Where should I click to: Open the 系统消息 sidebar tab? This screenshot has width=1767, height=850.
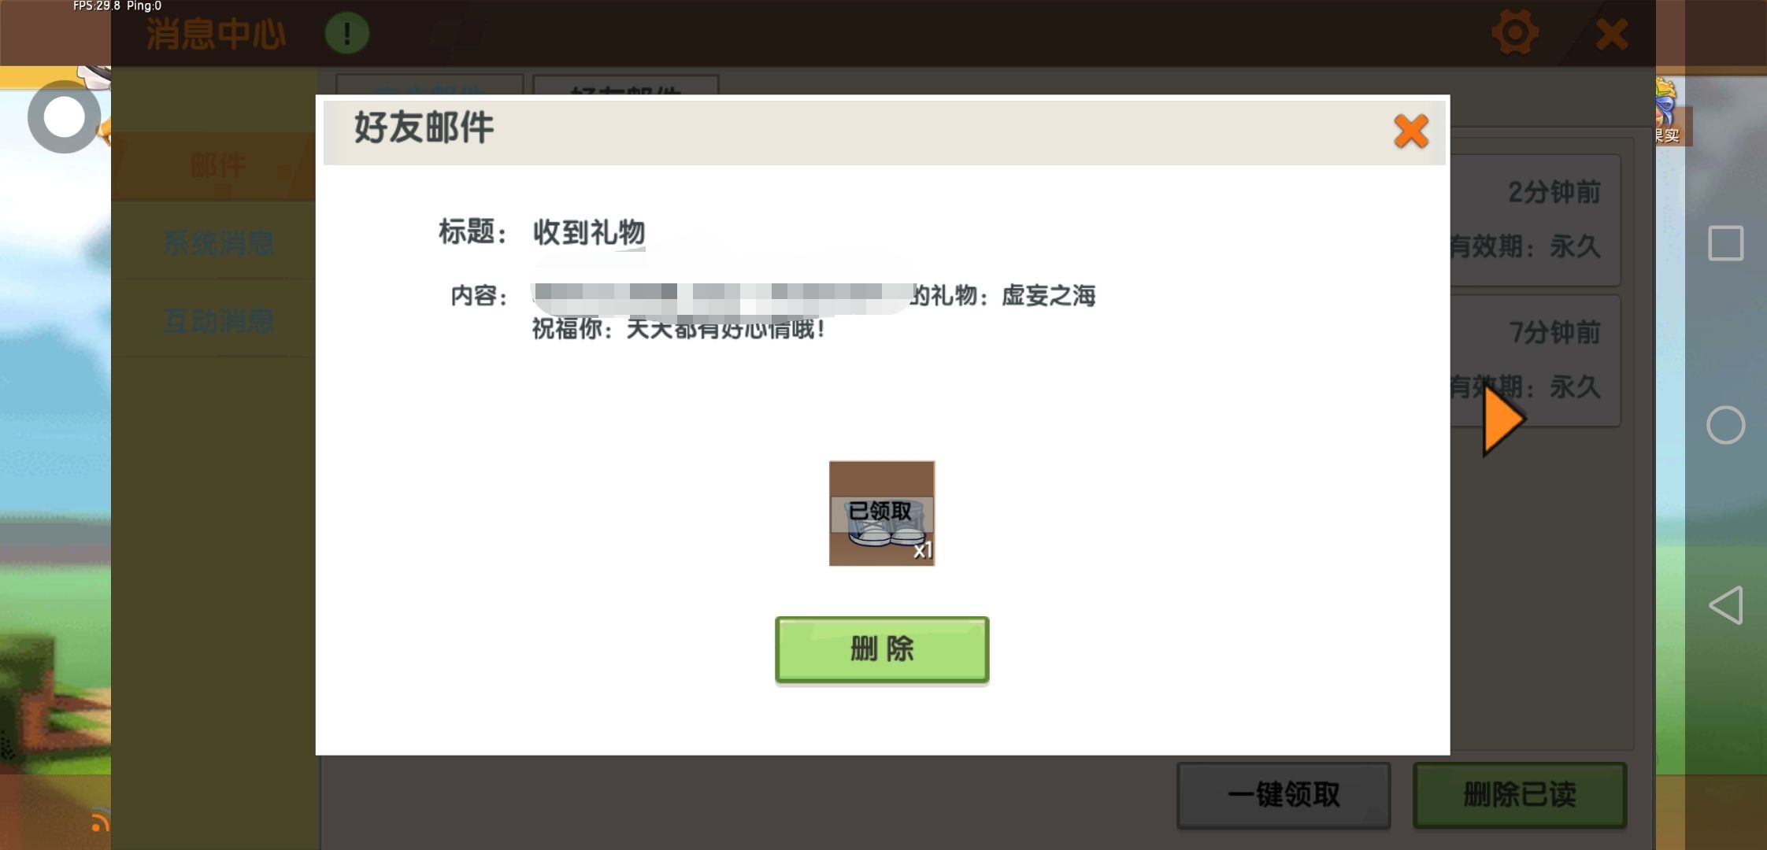click(218, 242)
